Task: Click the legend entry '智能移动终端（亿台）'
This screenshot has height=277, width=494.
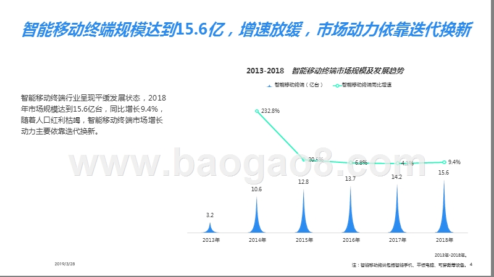Action: [295, 85]
